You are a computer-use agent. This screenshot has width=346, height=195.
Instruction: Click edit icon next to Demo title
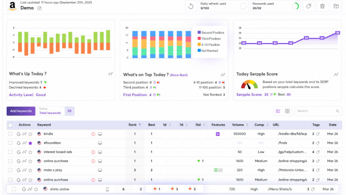coord(39,8)
